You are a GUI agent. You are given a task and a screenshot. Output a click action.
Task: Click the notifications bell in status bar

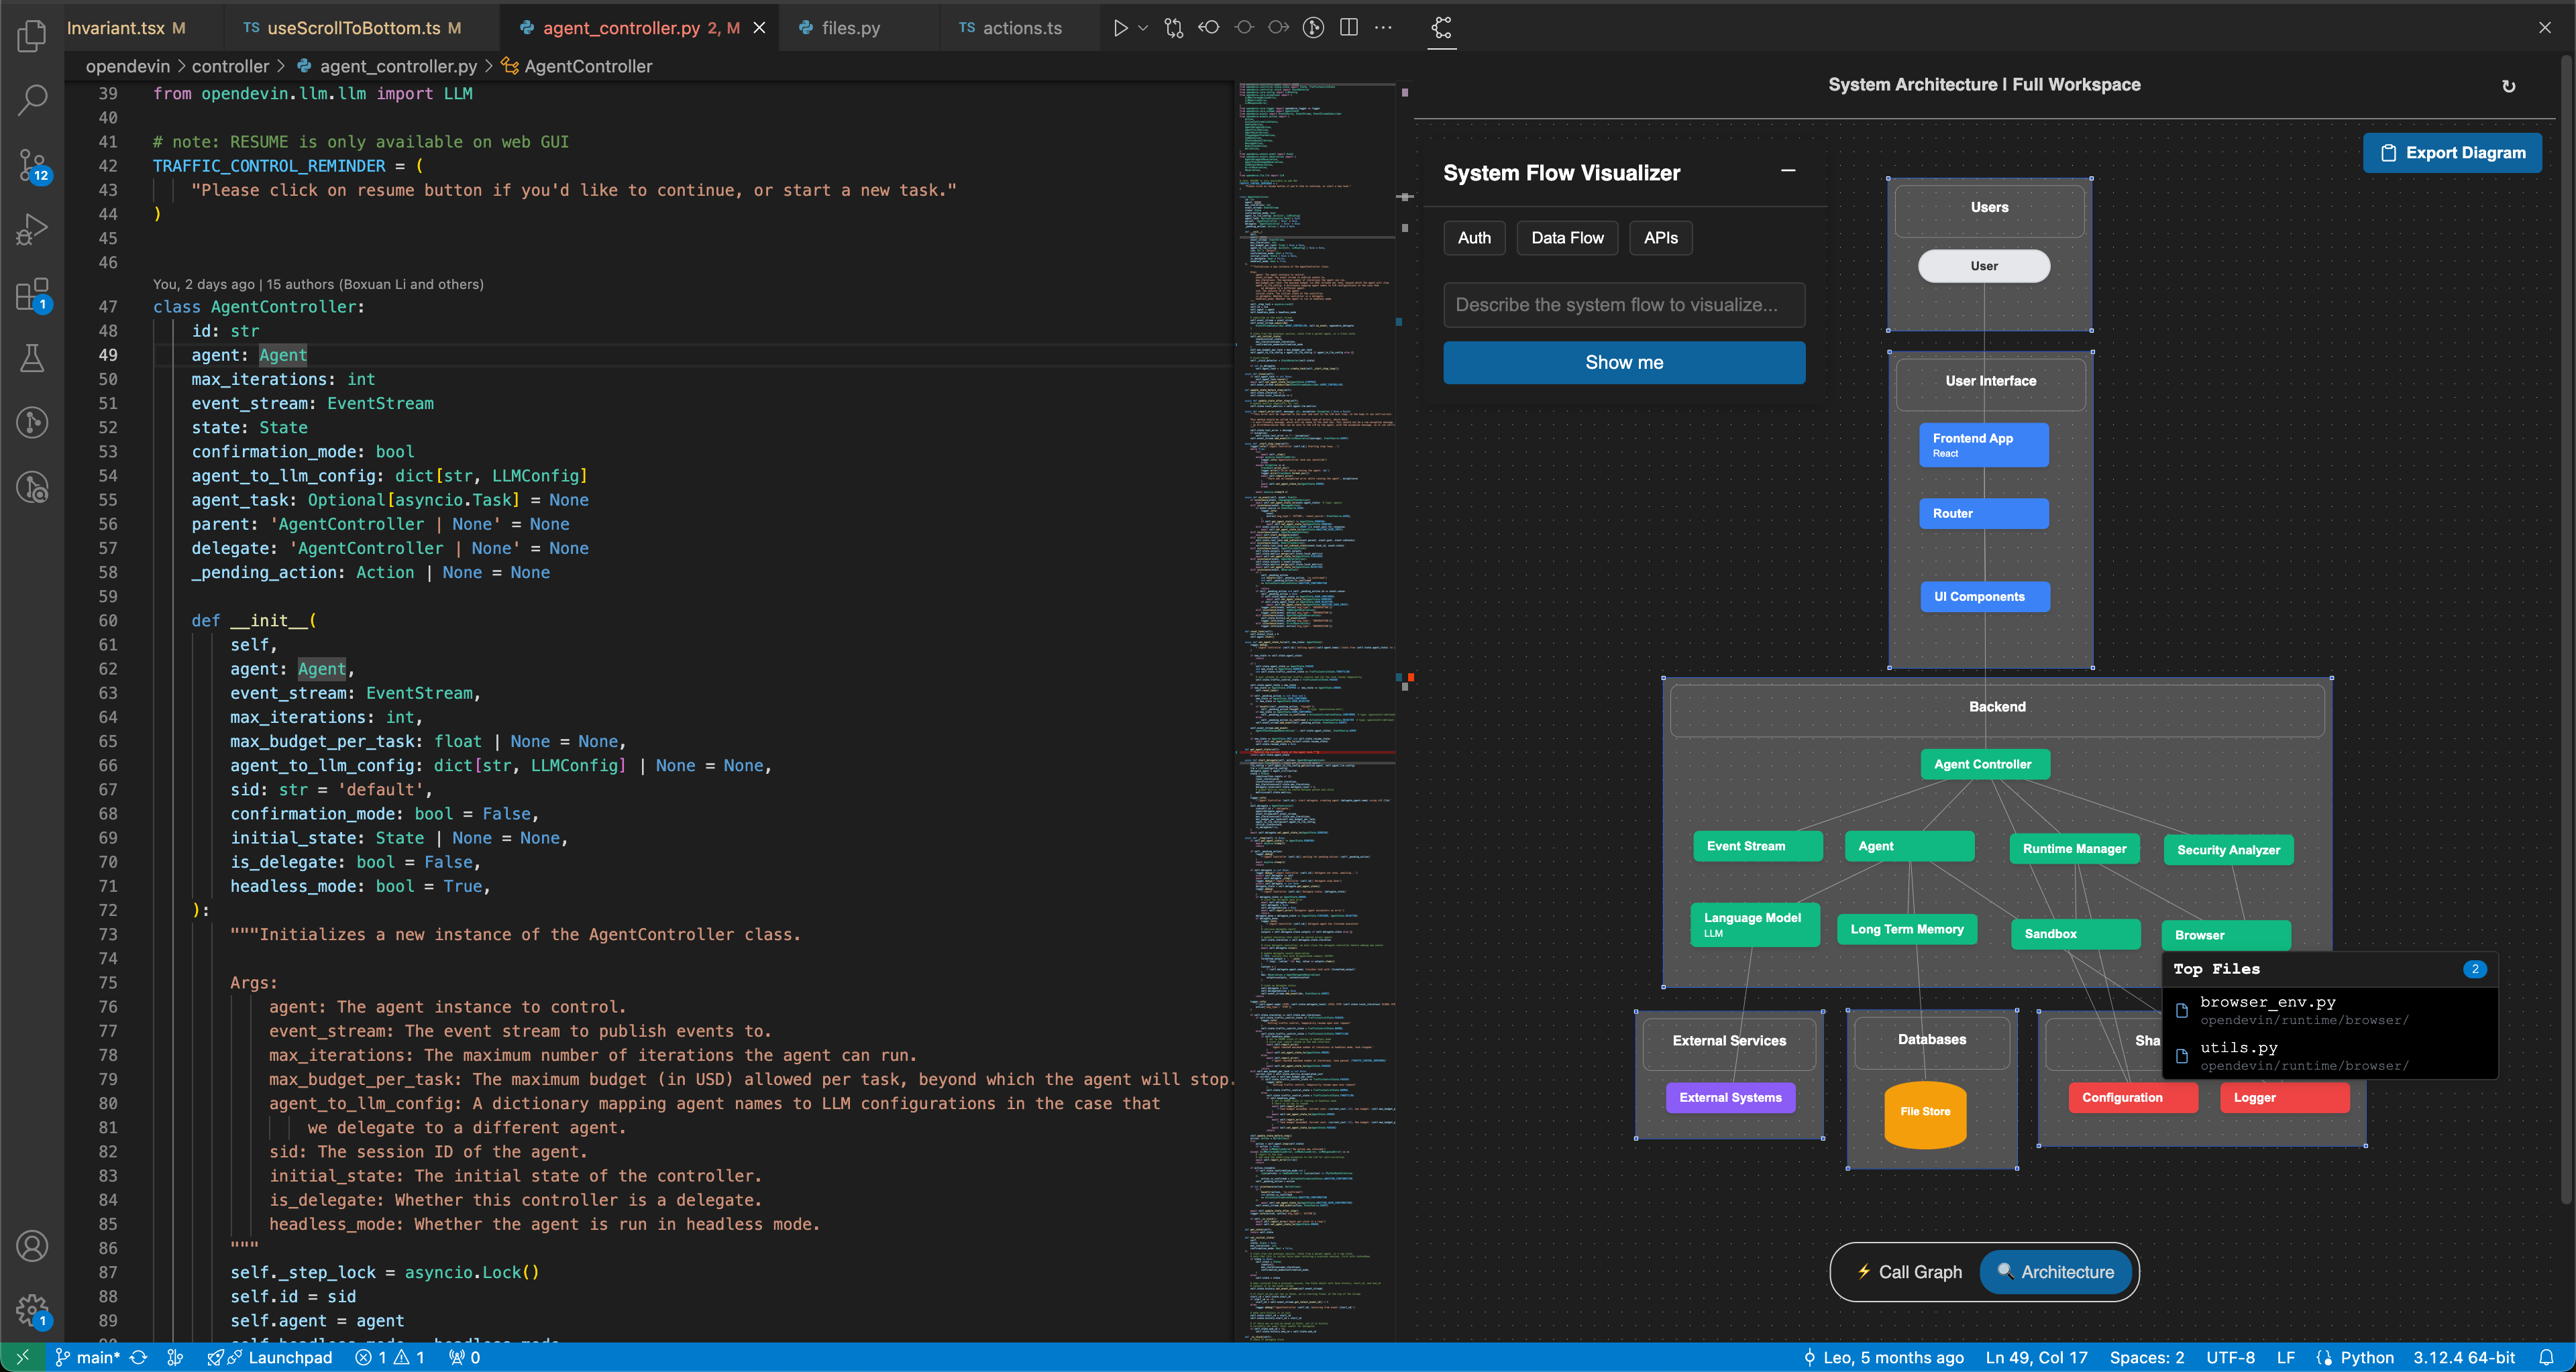[2546, 1357]
